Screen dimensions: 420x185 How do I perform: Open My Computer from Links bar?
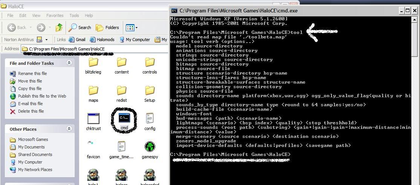[134, 40]
